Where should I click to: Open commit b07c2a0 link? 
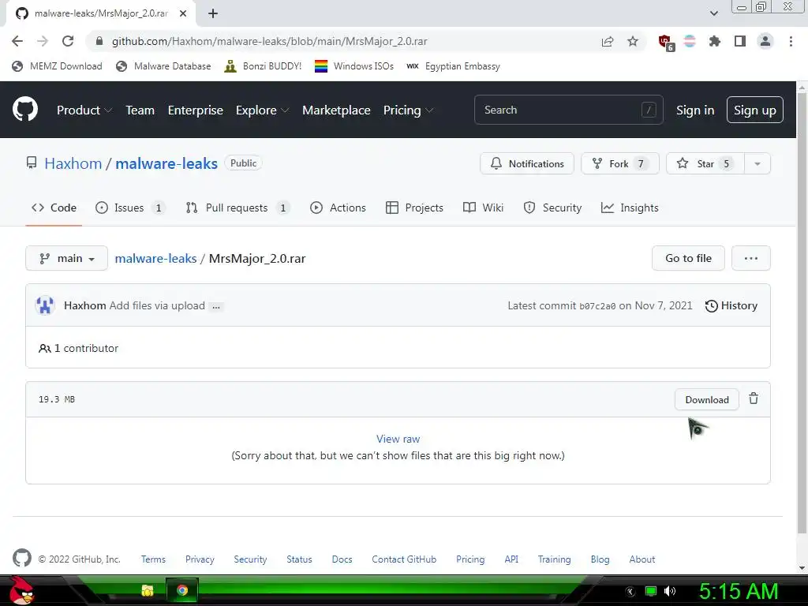(x=597, y=306)
